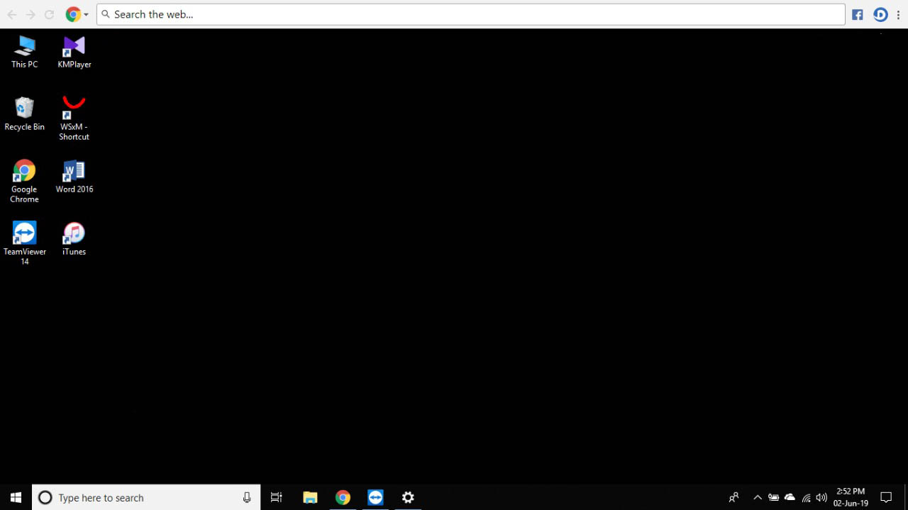The width and height of the screenshot is (908, 510).
Task: Click the forward arrow in browser bar
Action: point(31,14)
